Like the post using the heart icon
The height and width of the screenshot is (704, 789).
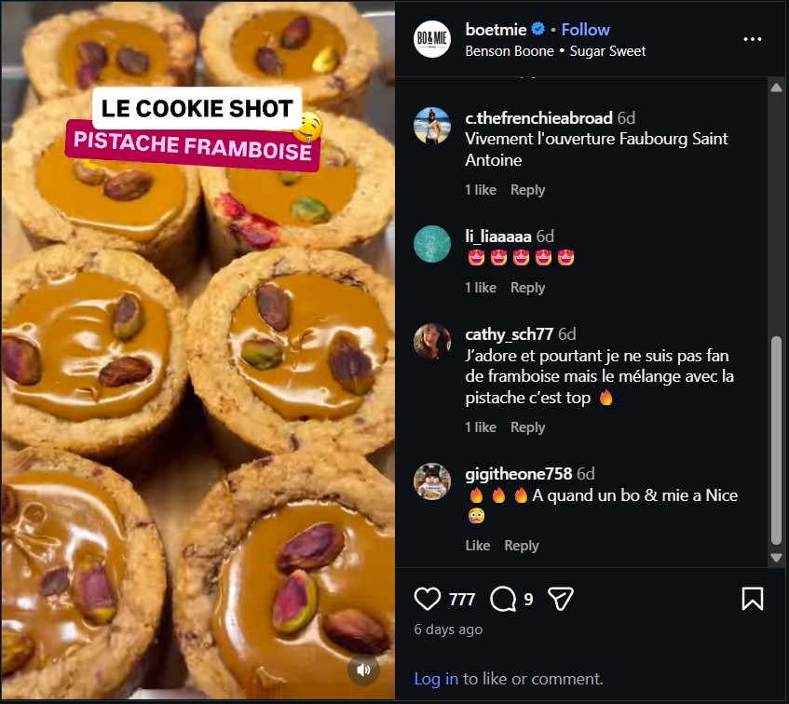click(429, 599)
